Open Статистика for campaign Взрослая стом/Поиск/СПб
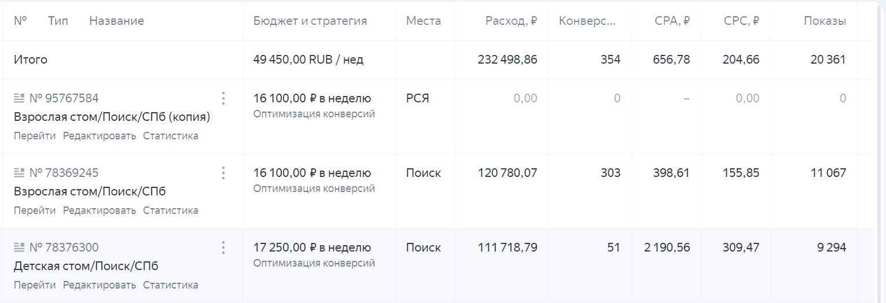Image resolution: width=886 pixels, height=303 pixels. [x=171, y=210]
